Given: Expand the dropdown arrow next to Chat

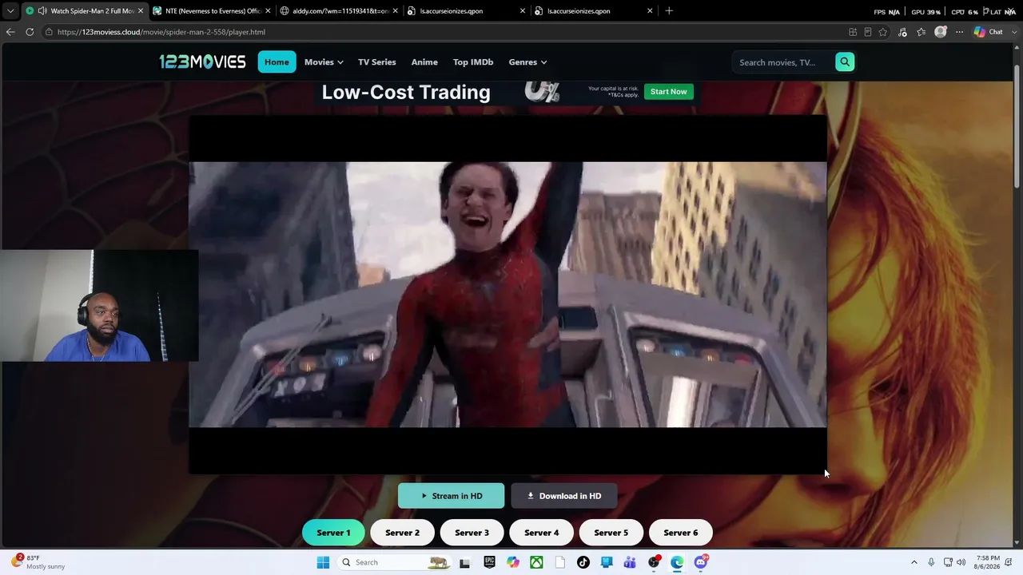Looking at the screenshot, I should tap(1013, 32).
